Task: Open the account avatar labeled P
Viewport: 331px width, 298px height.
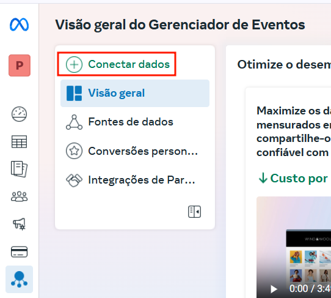Action: click(x=20, y=65)
